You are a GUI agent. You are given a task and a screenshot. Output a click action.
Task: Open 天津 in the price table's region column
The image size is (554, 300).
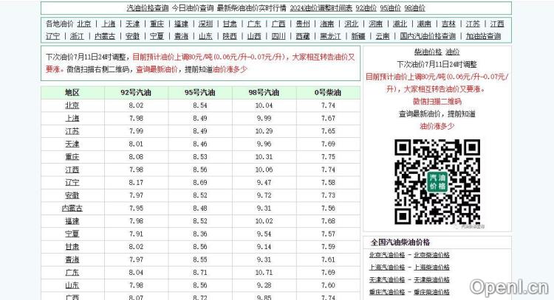[72, 144]
